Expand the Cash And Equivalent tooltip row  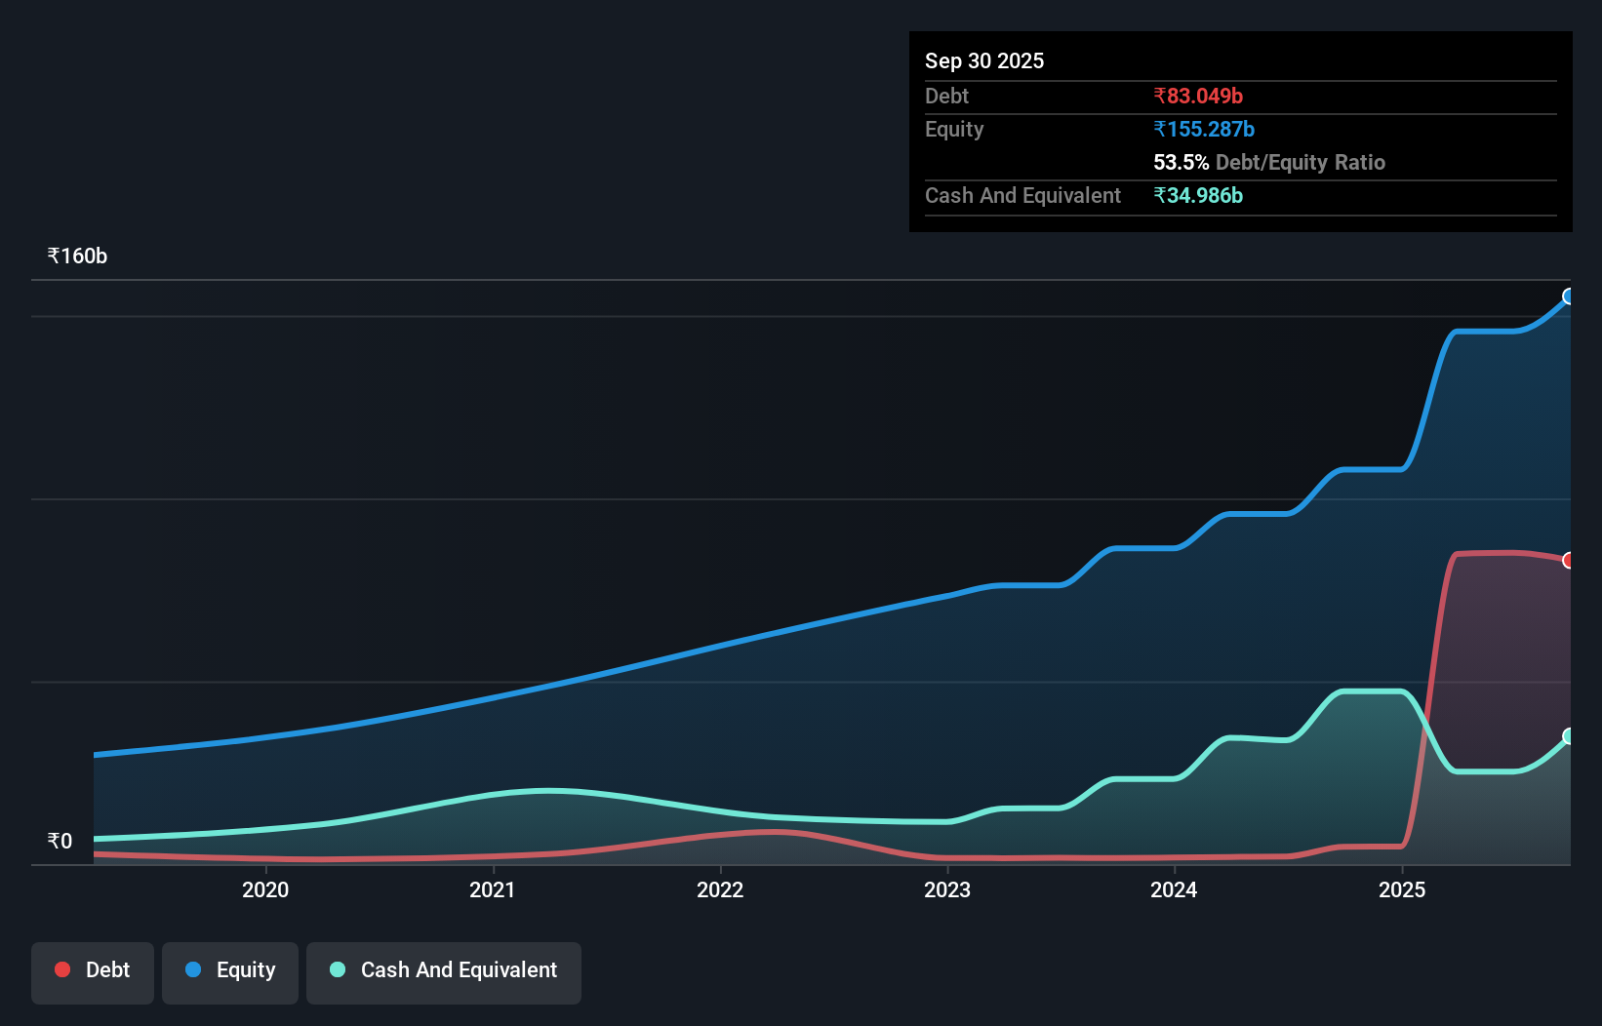click(1021, 195)
